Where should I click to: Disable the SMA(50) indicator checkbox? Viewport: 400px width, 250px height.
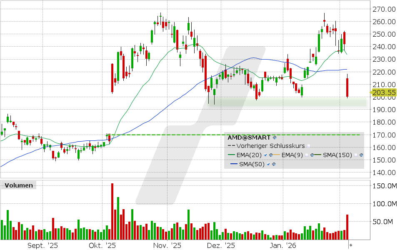268,163
